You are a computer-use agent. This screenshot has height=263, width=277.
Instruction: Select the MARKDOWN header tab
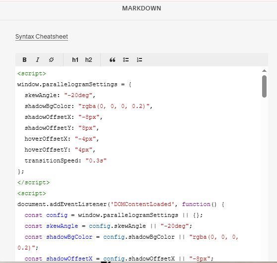point(141,8)
